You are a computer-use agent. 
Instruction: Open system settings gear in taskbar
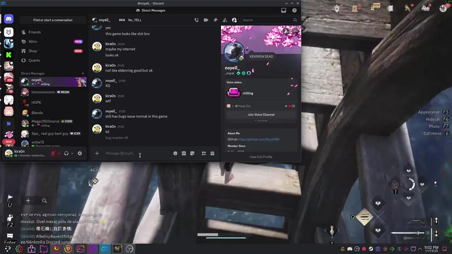[19, 249]
